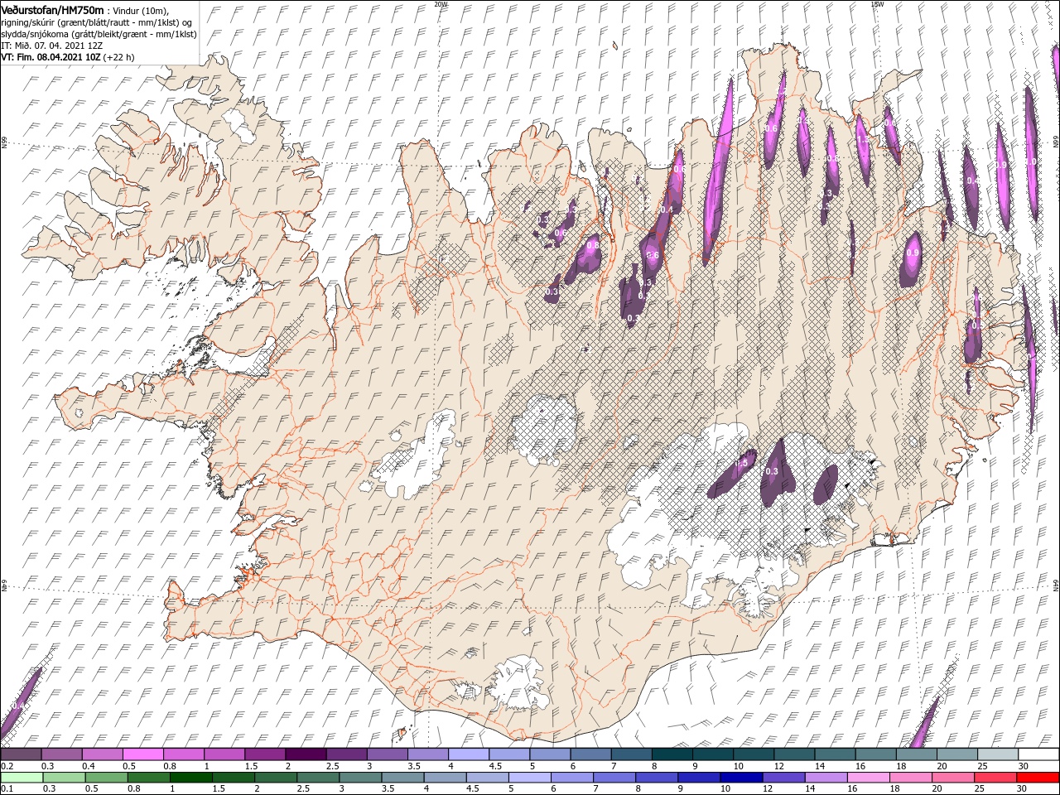Viewport: 1060px width, 795px height.
Task: Select the darkest green swatch labeled 1
Action: click(191, 777)
